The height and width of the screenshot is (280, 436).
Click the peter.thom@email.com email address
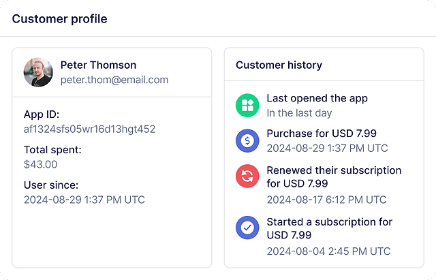pyautogui.click(x=114, y=80)
